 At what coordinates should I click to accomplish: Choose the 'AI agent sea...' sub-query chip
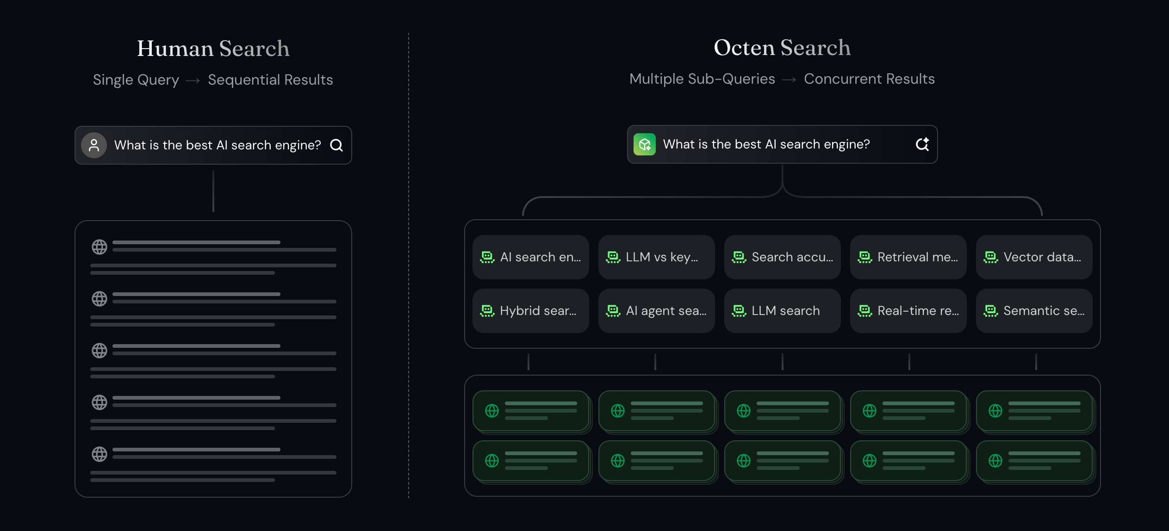pos(657,311)
